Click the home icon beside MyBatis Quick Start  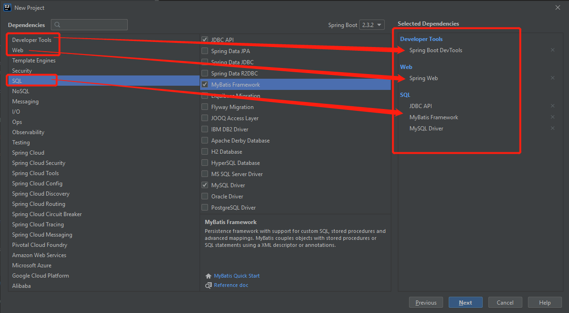[208, 276]
